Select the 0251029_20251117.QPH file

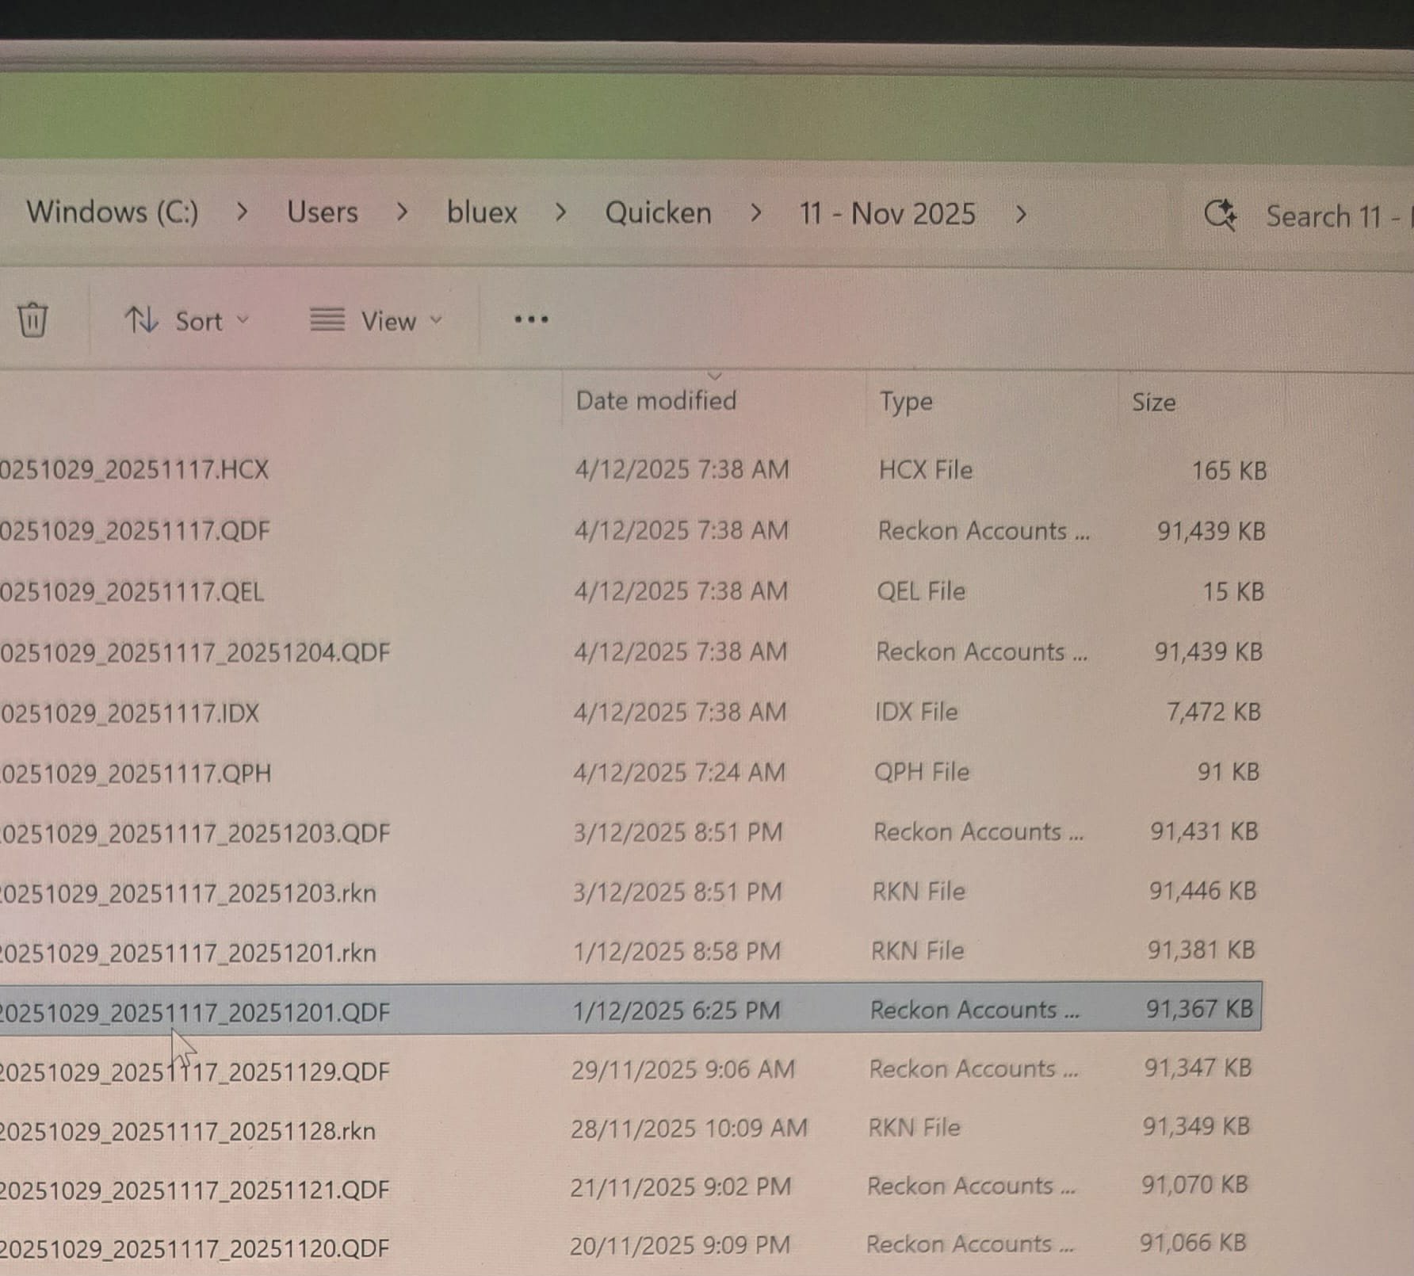coord(136,773)
